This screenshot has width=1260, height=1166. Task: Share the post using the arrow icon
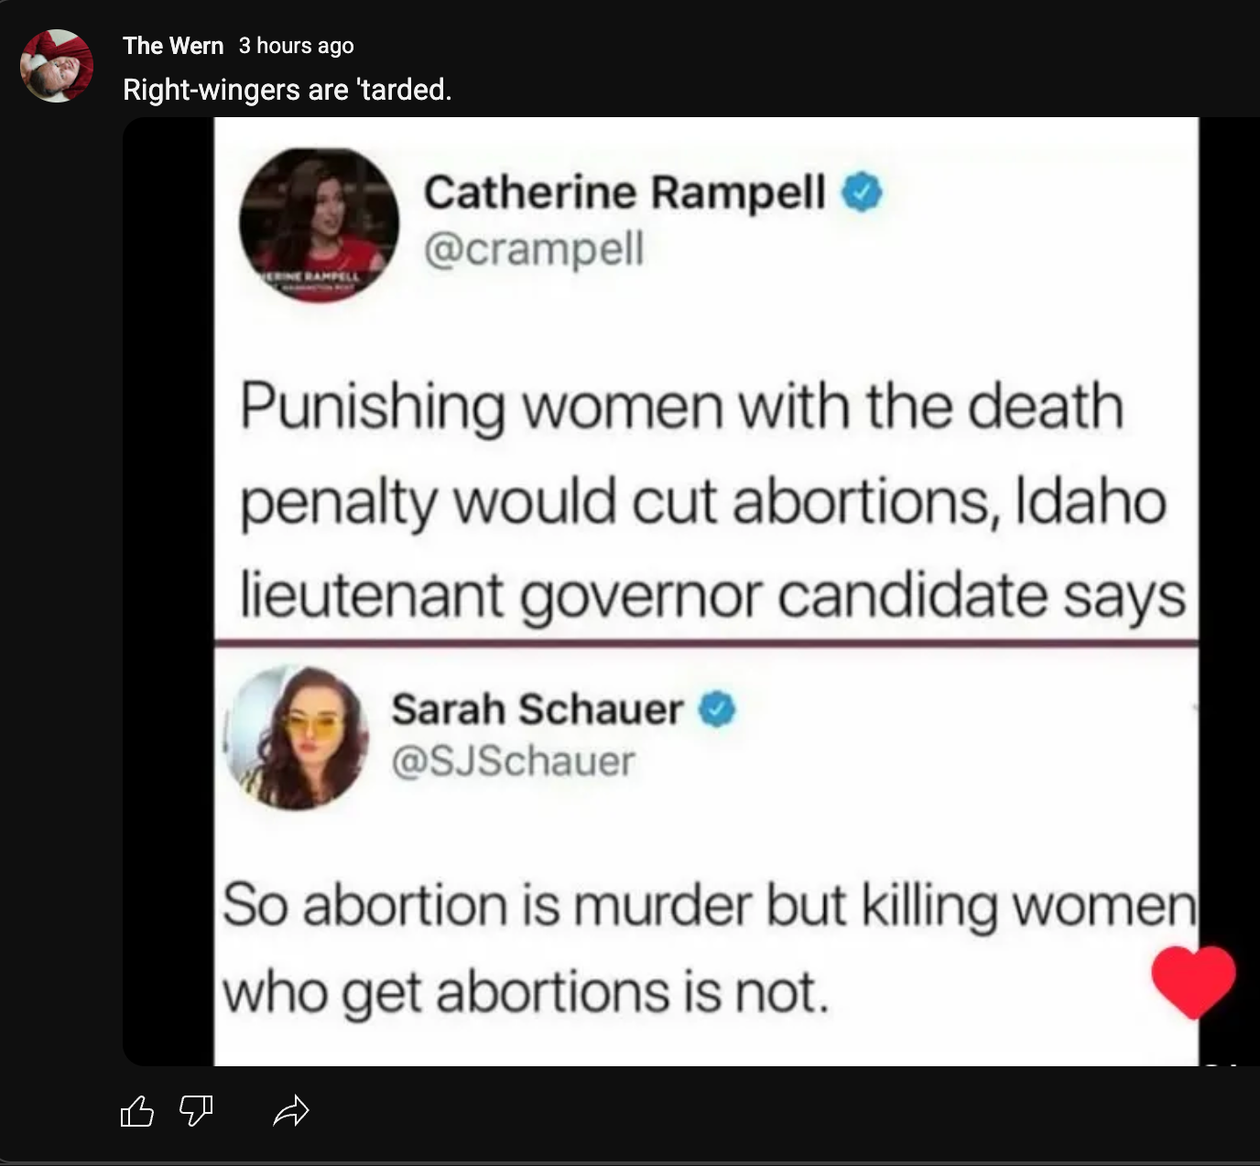tap(291, 1111)
